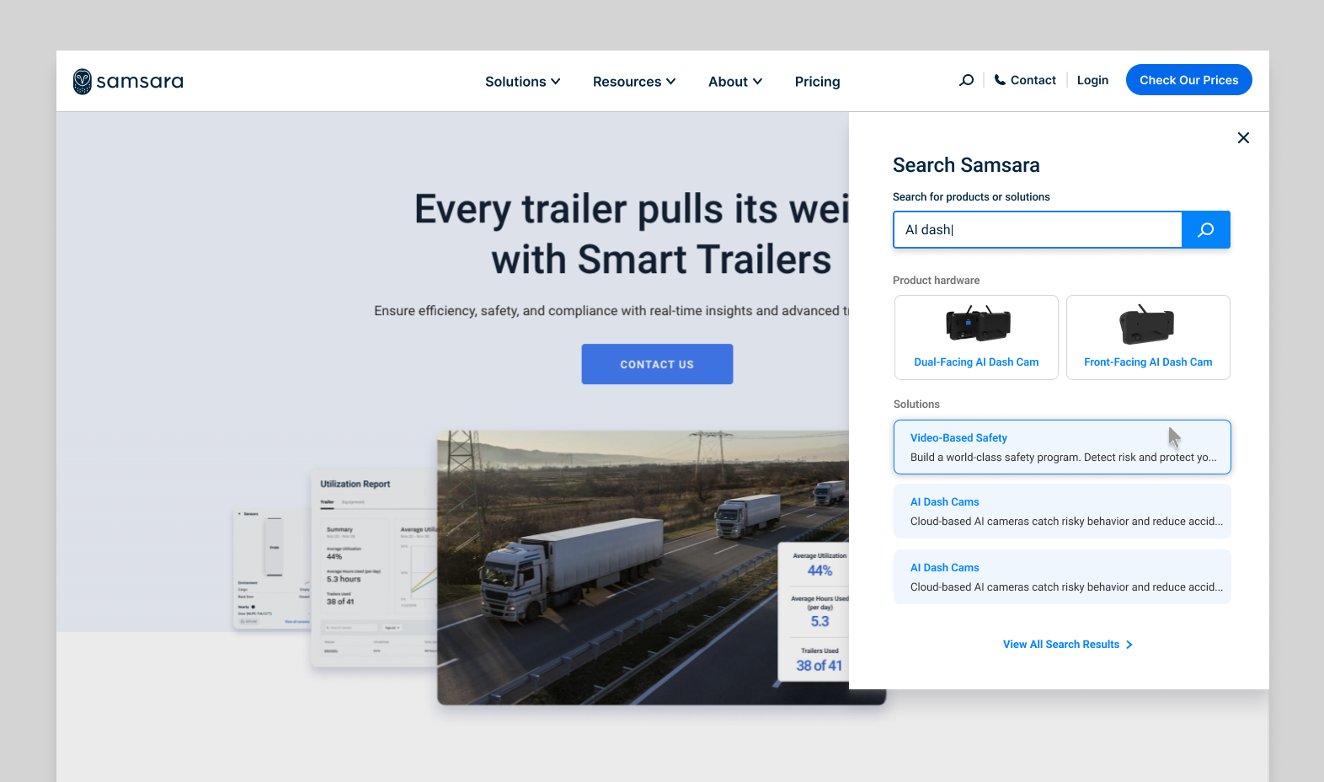The height and width of the screenshot is (782, 1324).
Task: Click the 'Search Samsara' heading
Action: pyautogui.click(x=966, y=165)
